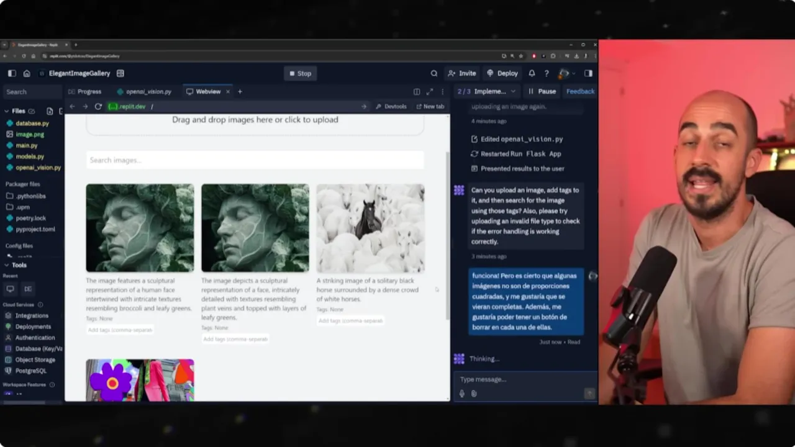Open the Chrome tab list dropdown arrow
Screen dimensions: 795x447
4,45
